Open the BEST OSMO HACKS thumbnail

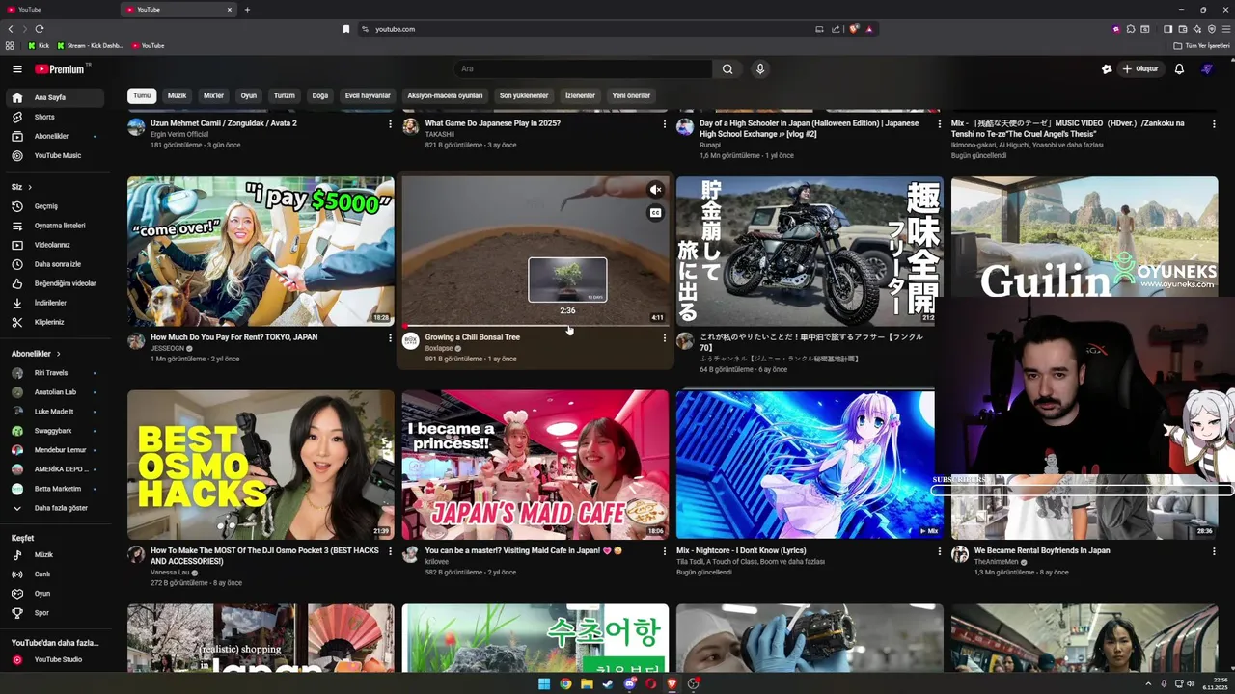261,465
